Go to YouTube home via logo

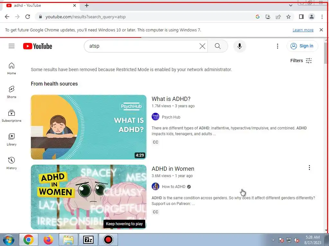coord(38,46)
